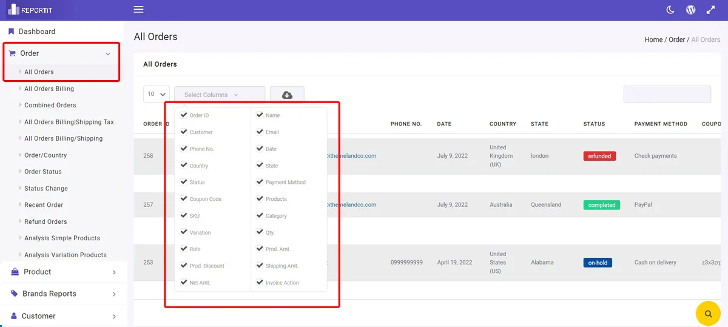The height and width of the screenshot is (327, 728).
Task: Click the table search input field
Action: (x=667, y=94)
